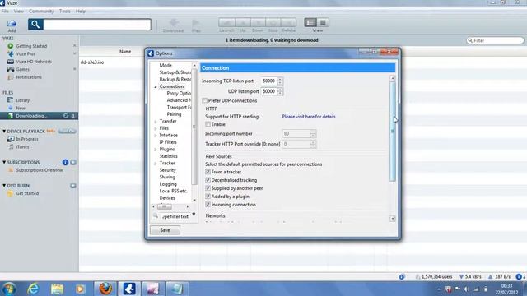Open In Progress under Device Playback
This screenshot has width=527, height=296.
(27, 139)
